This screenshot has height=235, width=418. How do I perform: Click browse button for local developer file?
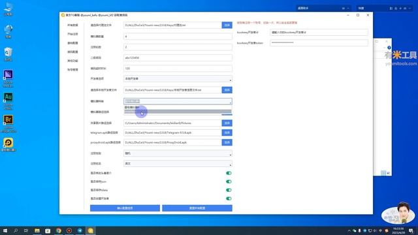tap(227, 90)
